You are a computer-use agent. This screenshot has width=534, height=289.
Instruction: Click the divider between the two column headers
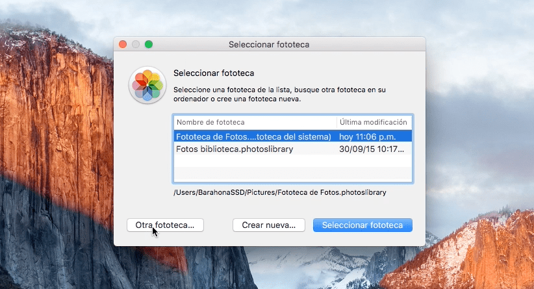pyautogui.click(x=337, y=122)
